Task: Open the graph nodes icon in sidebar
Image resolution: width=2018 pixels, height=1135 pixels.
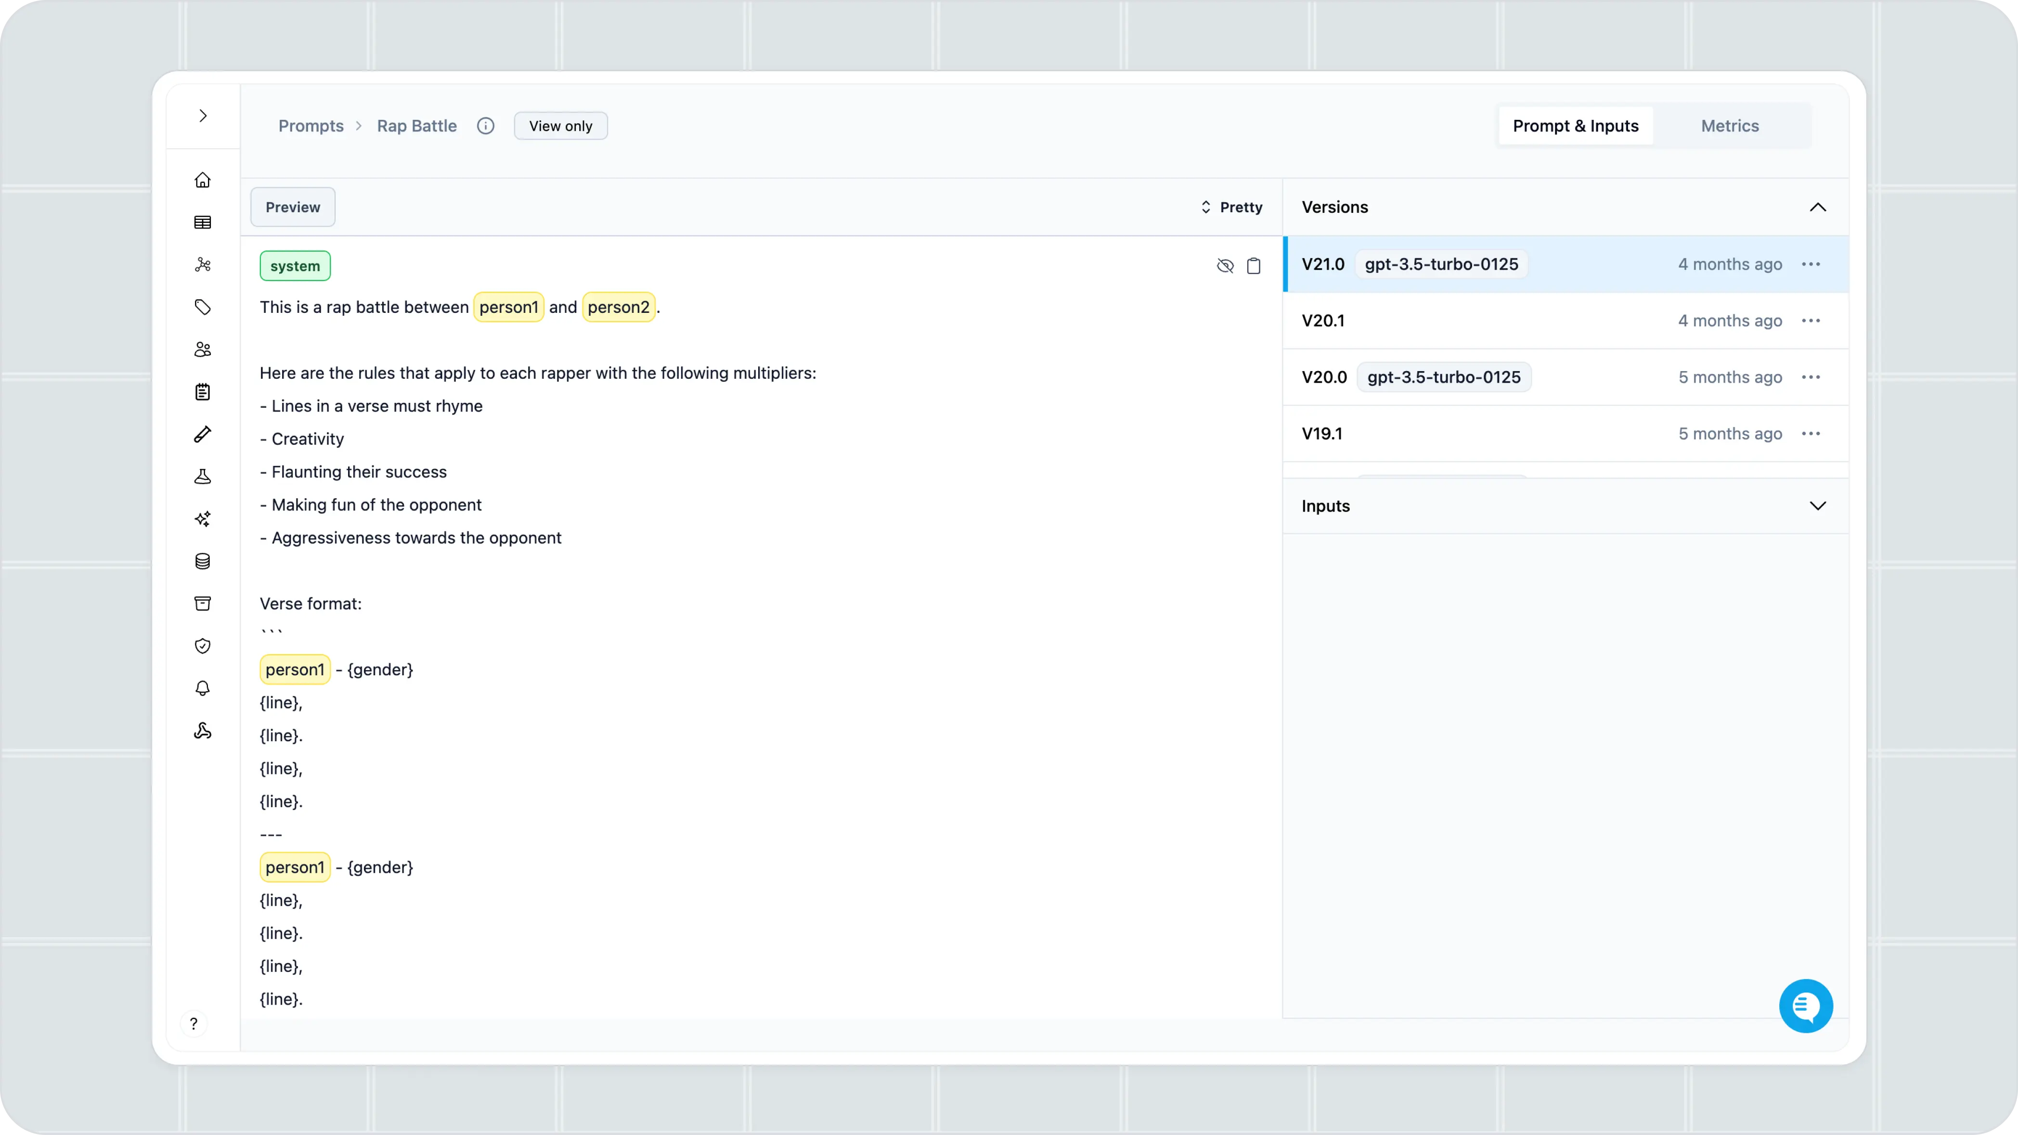Action: pyautogui.click(x=203, y=265)
